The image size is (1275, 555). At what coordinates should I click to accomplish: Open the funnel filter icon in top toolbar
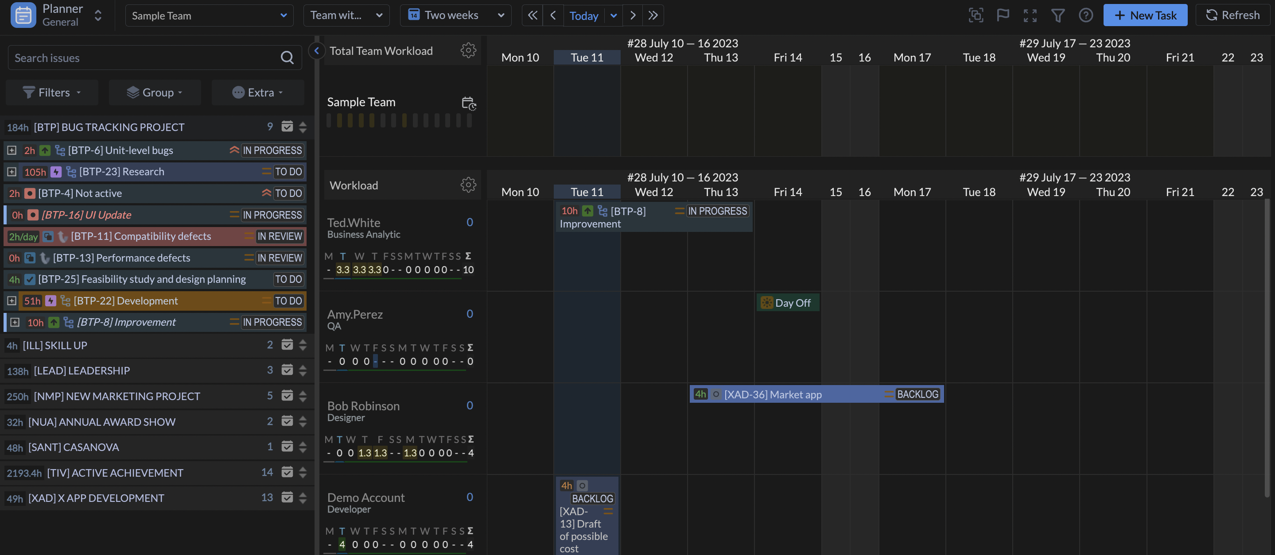1058,15
